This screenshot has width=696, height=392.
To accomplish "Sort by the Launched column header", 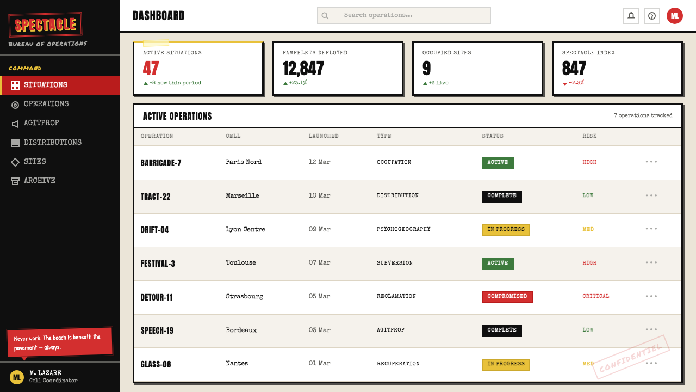I will (x=324, y=136).
